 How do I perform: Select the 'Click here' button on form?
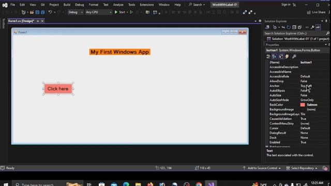click(x=58, y=89)
